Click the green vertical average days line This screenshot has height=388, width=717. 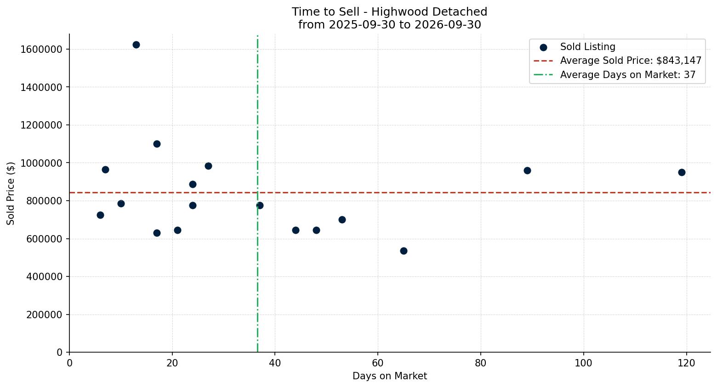pyautogui.click(x=257, y=193)
